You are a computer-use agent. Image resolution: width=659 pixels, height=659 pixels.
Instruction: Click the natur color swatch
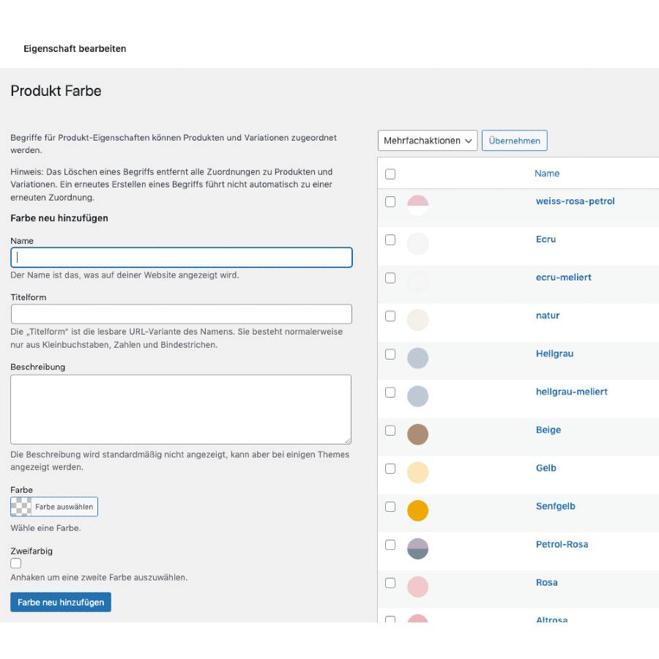(418, 320)
